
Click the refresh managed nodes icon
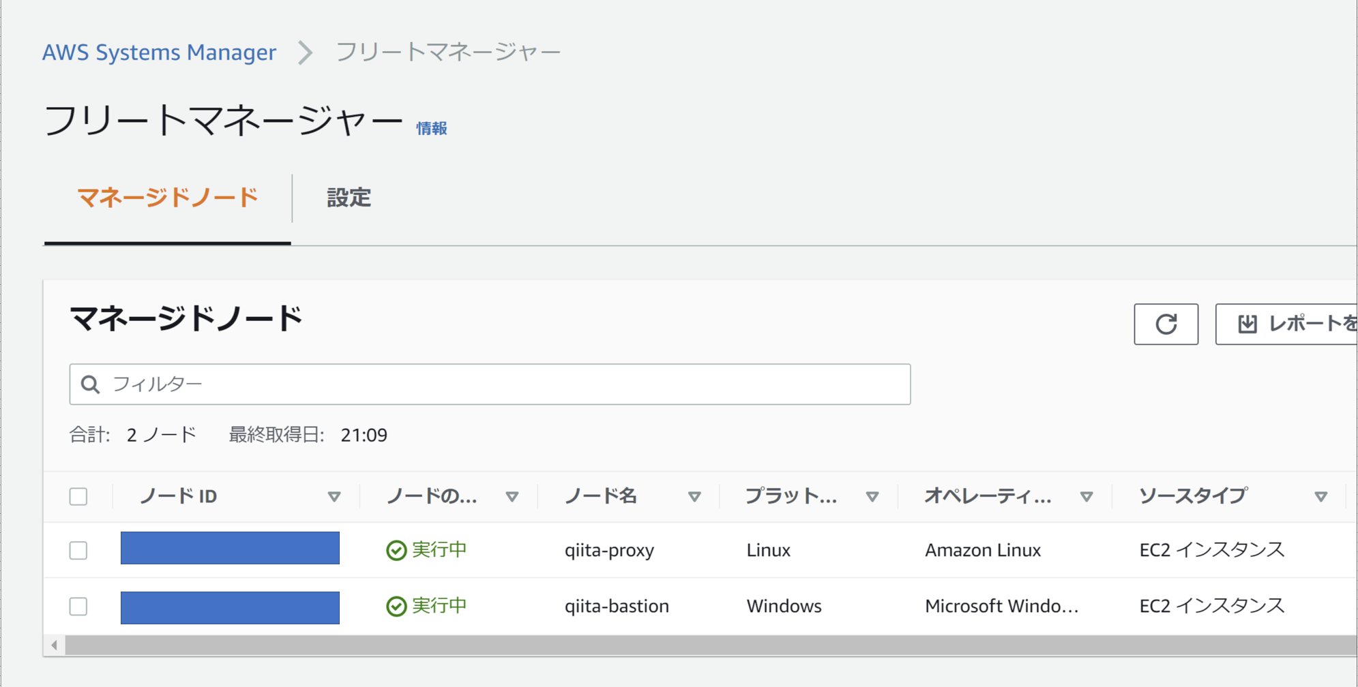coord(1166,324)
